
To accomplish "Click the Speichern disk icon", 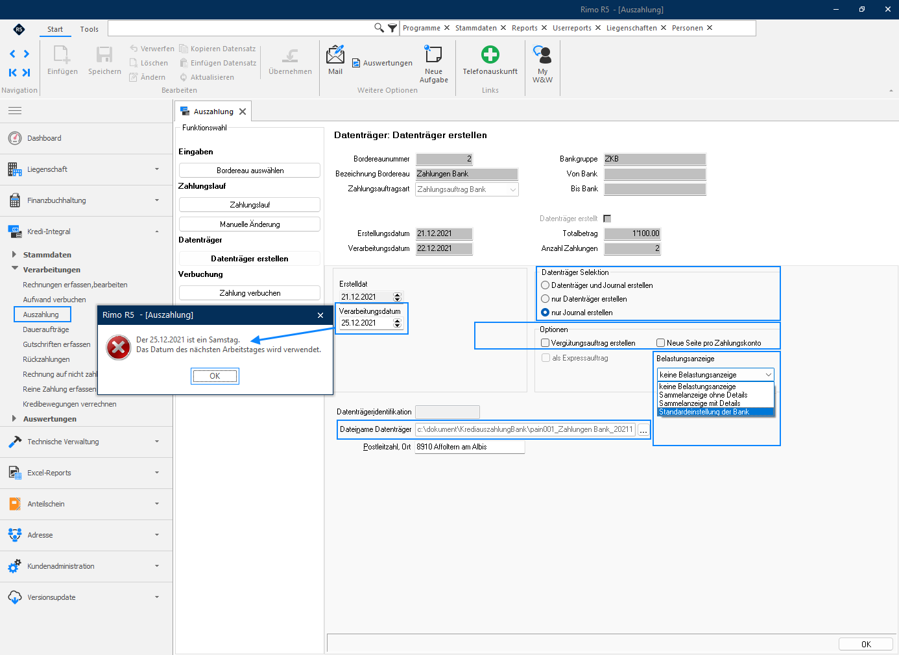I will tap(104, 54).
